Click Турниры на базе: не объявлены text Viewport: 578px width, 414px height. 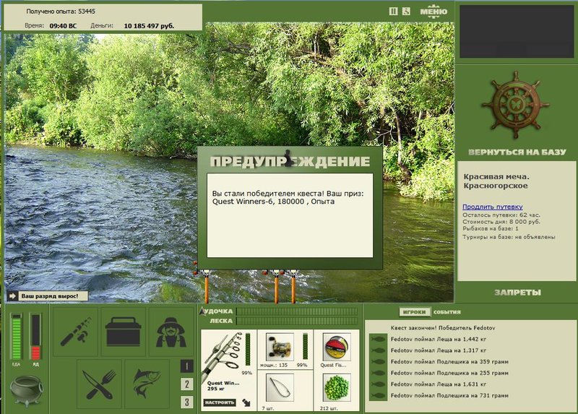click(509, 237)
